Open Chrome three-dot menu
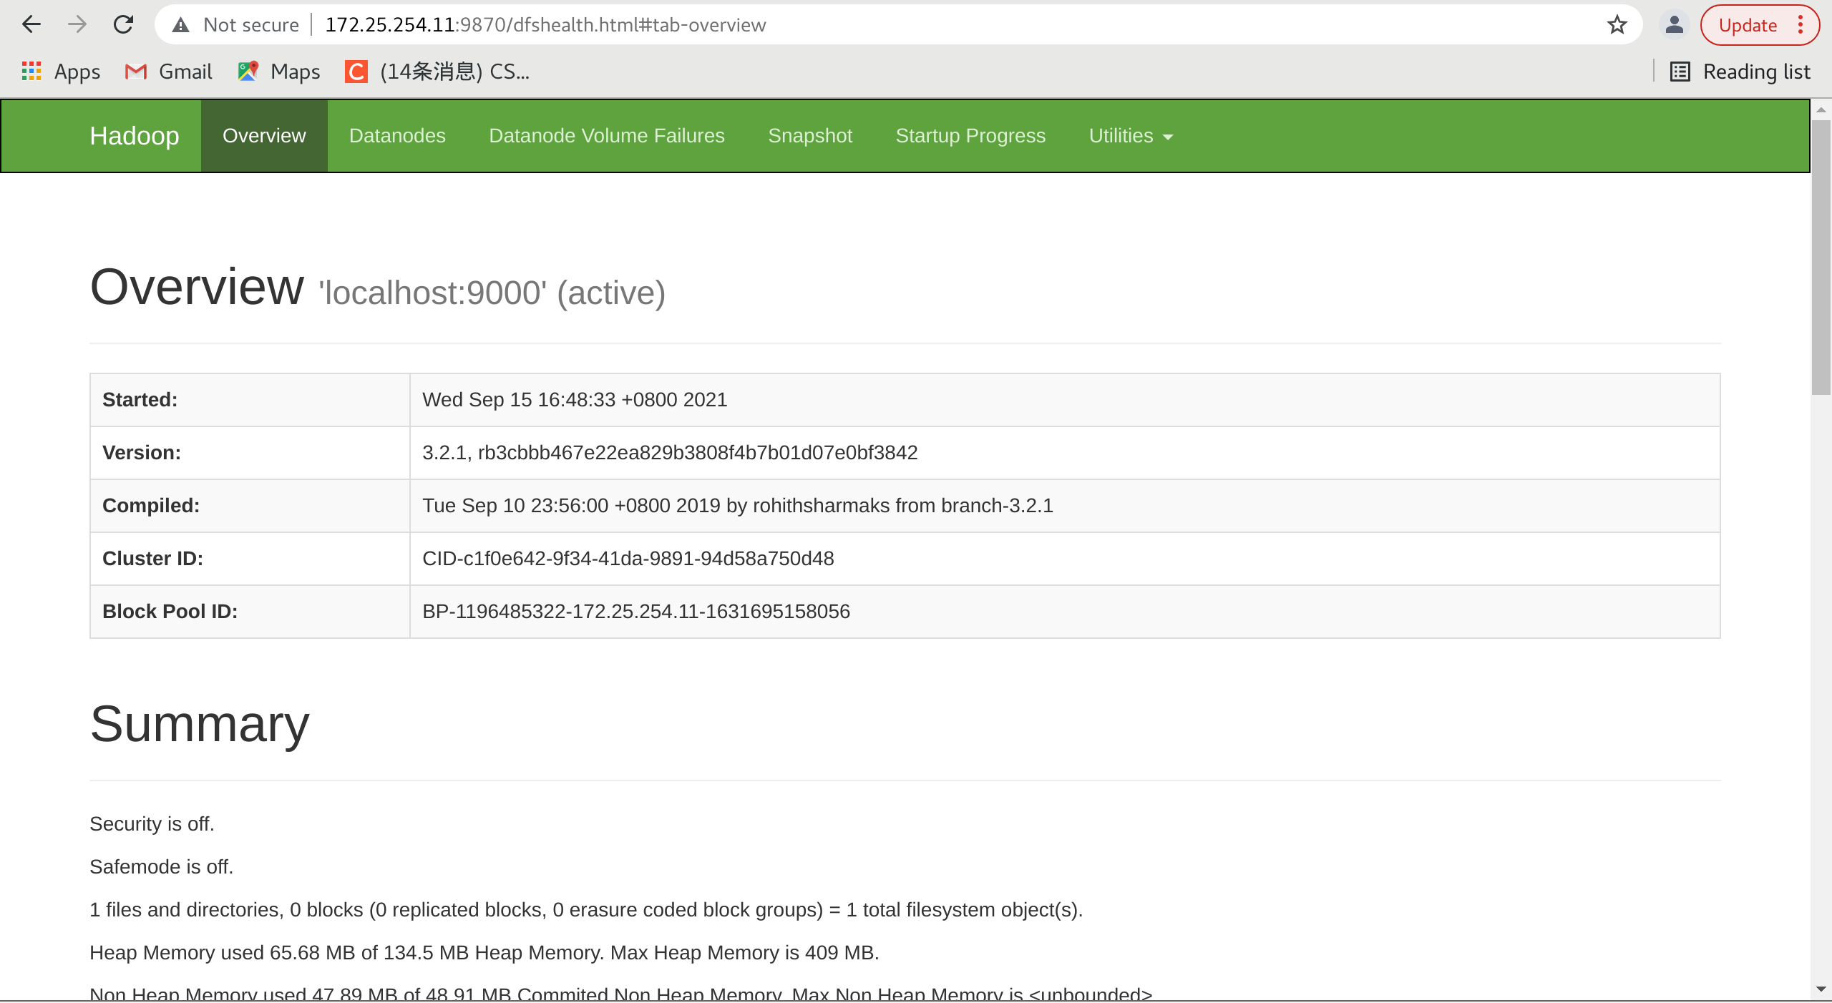This screenshot has width=1832, height=1003. (1801, 25)
